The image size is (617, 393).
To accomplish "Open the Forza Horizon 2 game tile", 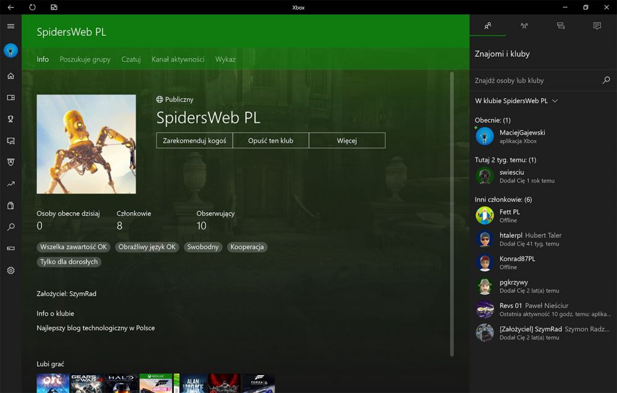I will [156, 383].
